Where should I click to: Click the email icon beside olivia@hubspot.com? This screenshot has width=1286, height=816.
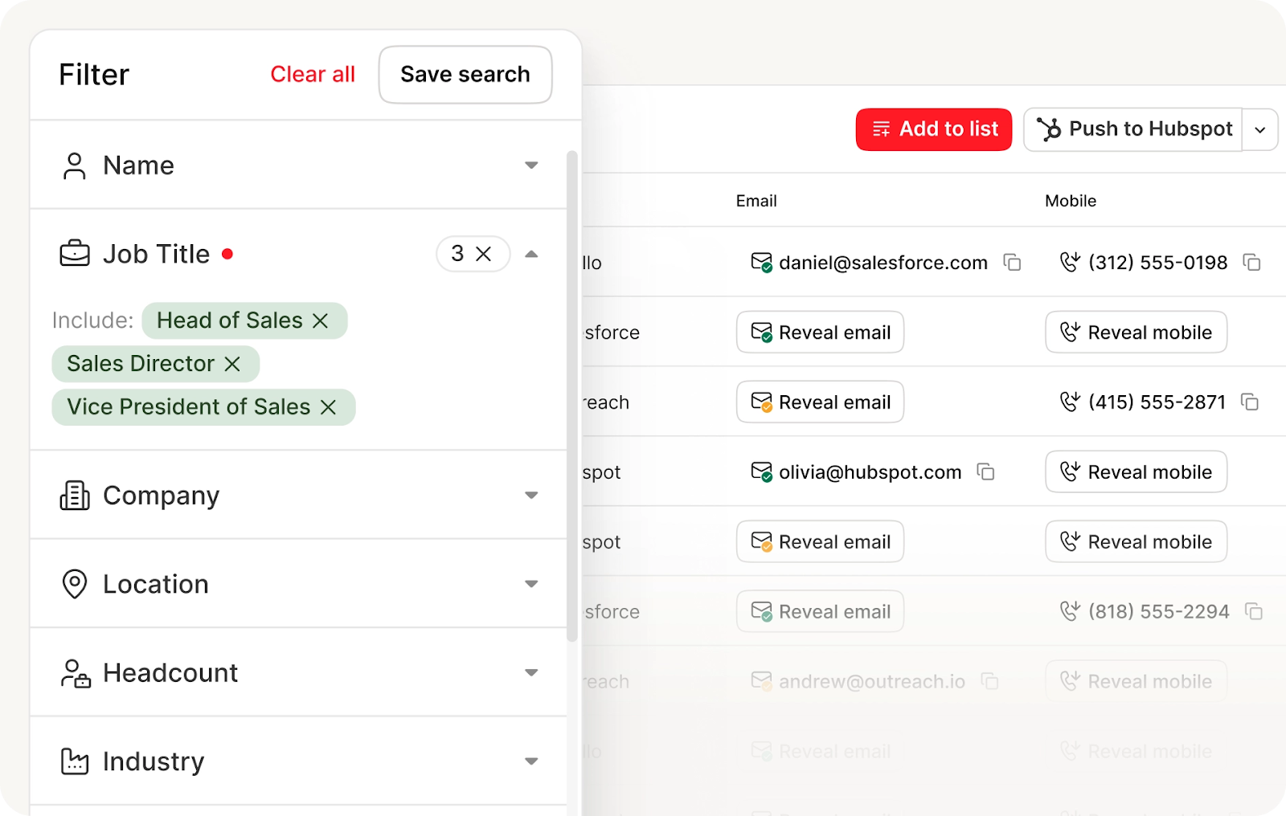click(762, 472)
